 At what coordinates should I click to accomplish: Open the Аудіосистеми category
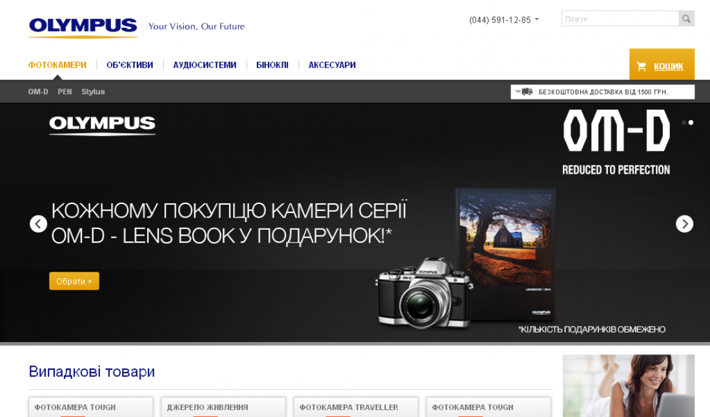coord(205,65)
